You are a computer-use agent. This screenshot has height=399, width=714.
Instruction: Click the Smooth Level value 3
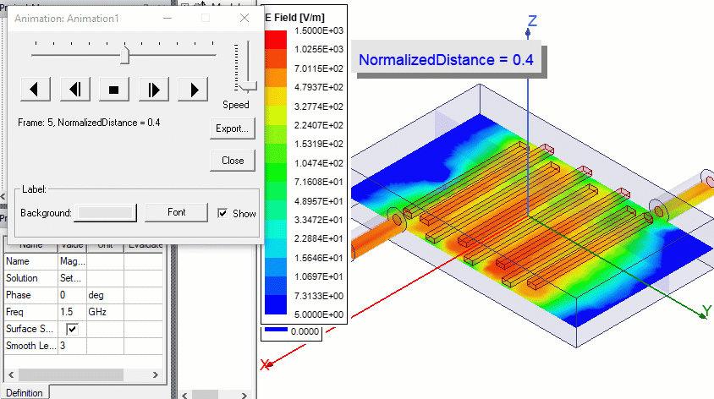coord(71,346)
